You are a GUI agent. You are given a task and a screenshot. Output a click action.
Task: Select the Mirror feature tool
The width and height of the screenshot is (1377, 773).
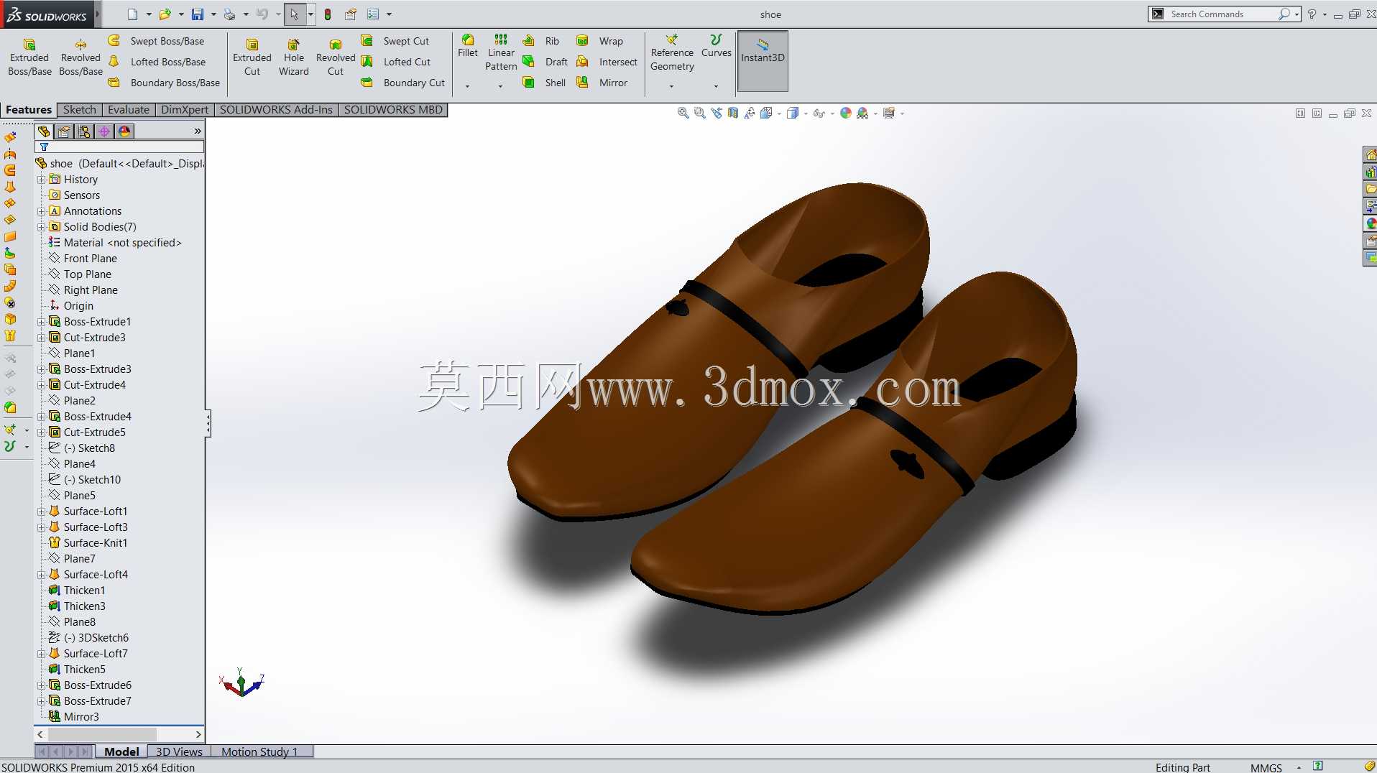point(602,83)
